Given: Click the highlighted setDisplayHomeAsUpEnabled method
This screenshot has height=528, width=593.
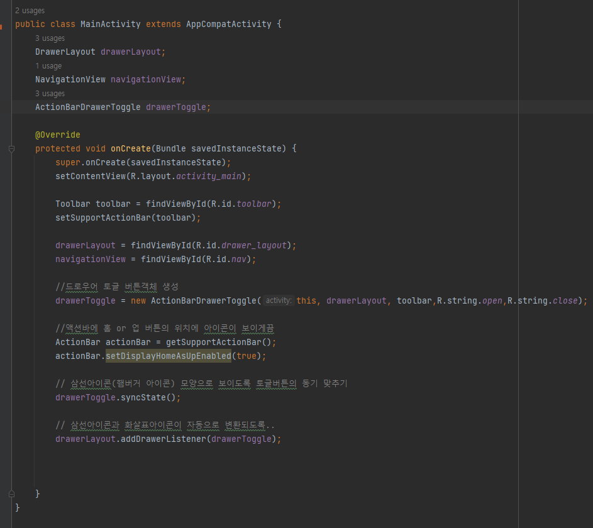Looking at the screenshot, I should (x=169, y=356).
